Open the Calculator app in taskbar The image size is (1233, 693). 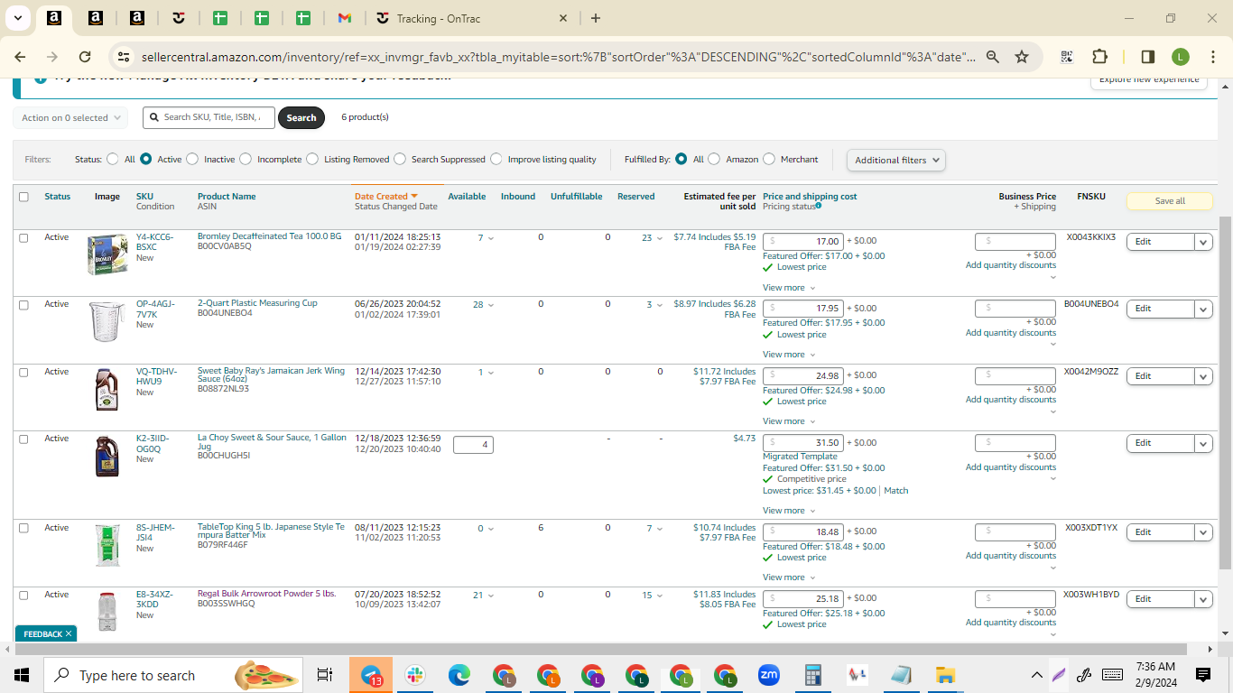click(812, 675)
